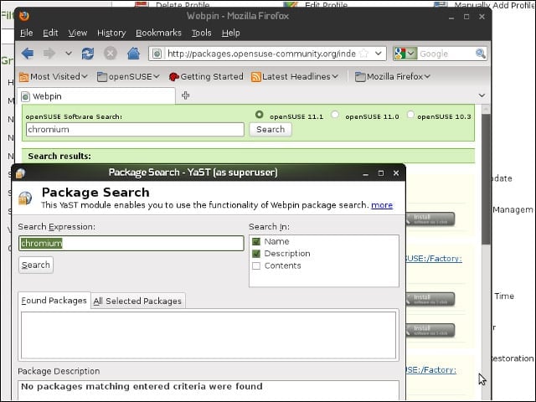Click the Webpin software search text field

(135, 130)
